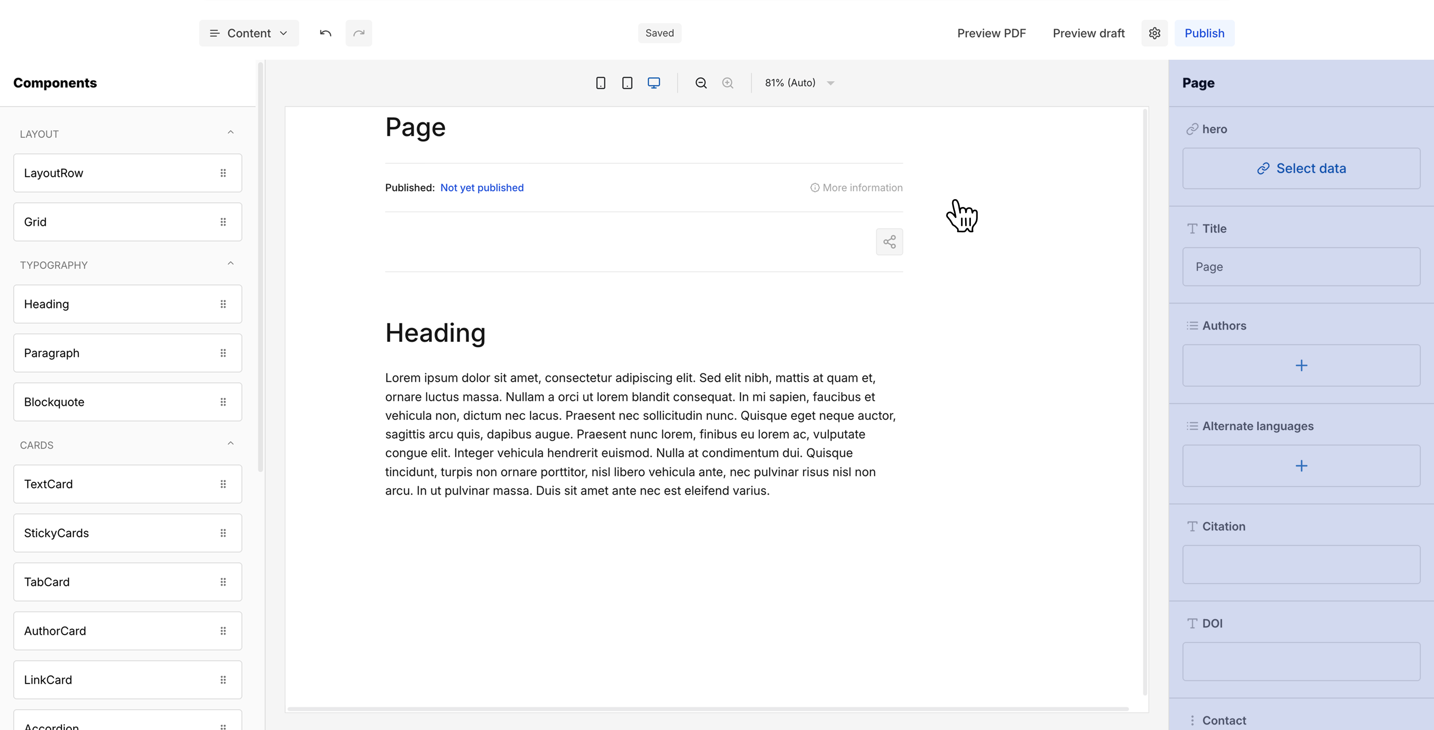This screenshot has height=730, width=1434.
Task: Redo the last change
Action: coord(358,33)
